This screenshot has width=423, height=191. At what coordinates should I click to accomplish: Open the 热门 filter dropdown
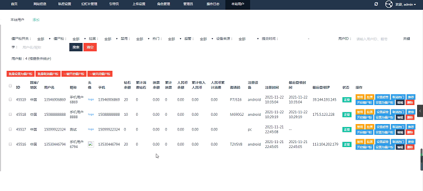[174, 39]
